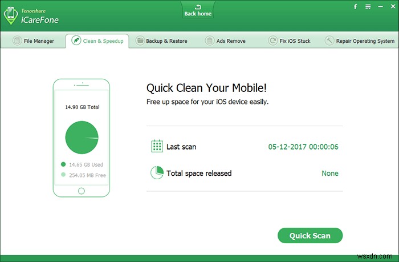Image resolution: width=399 pixels, height=262 pixels.
Task: Open the Repair Operating System tab
Action: point(359,41)
